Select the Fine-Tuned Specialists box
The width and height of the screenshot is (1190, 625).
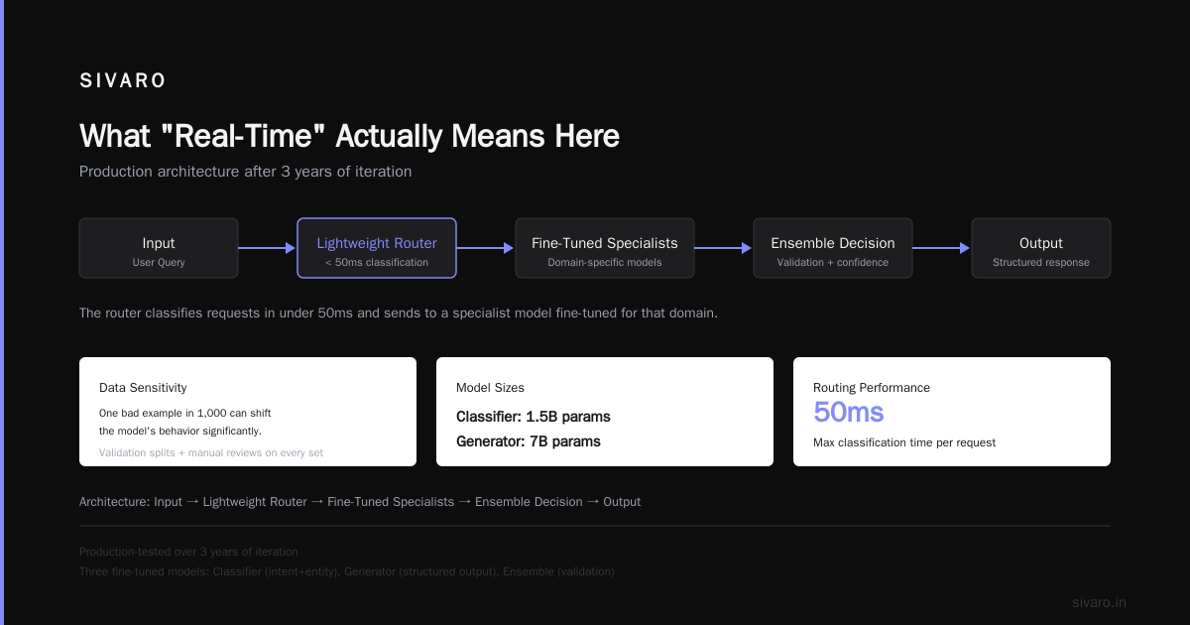pos(605,248)
